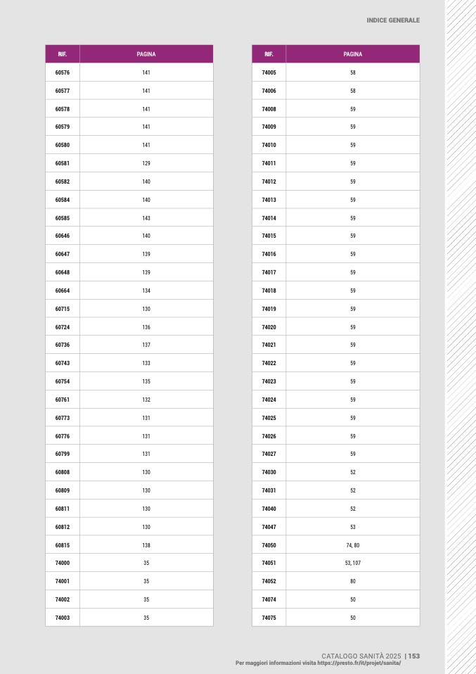Select reference 74075 at table end
Screen dimensions: 476x674
click(x=269, y=618)
